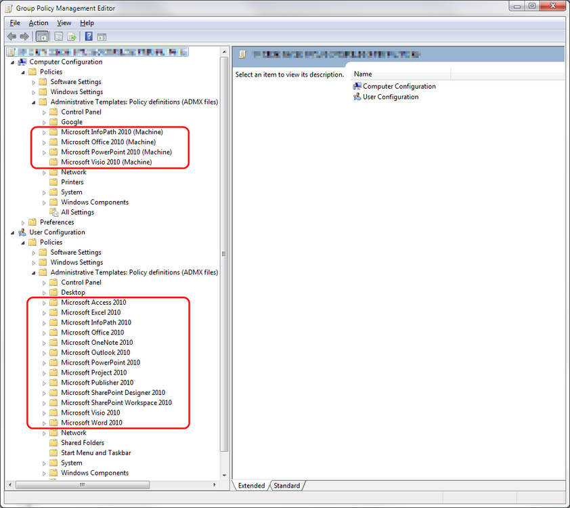Select Microsoft PowerPoint 2010 under User Configuration

(x=100, y=362)
